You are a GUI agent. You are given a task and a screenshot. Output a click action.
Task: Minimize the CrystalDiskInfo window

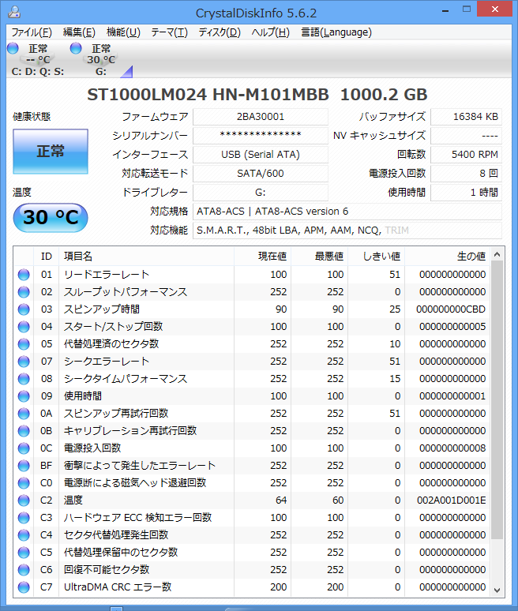(445, 9)
